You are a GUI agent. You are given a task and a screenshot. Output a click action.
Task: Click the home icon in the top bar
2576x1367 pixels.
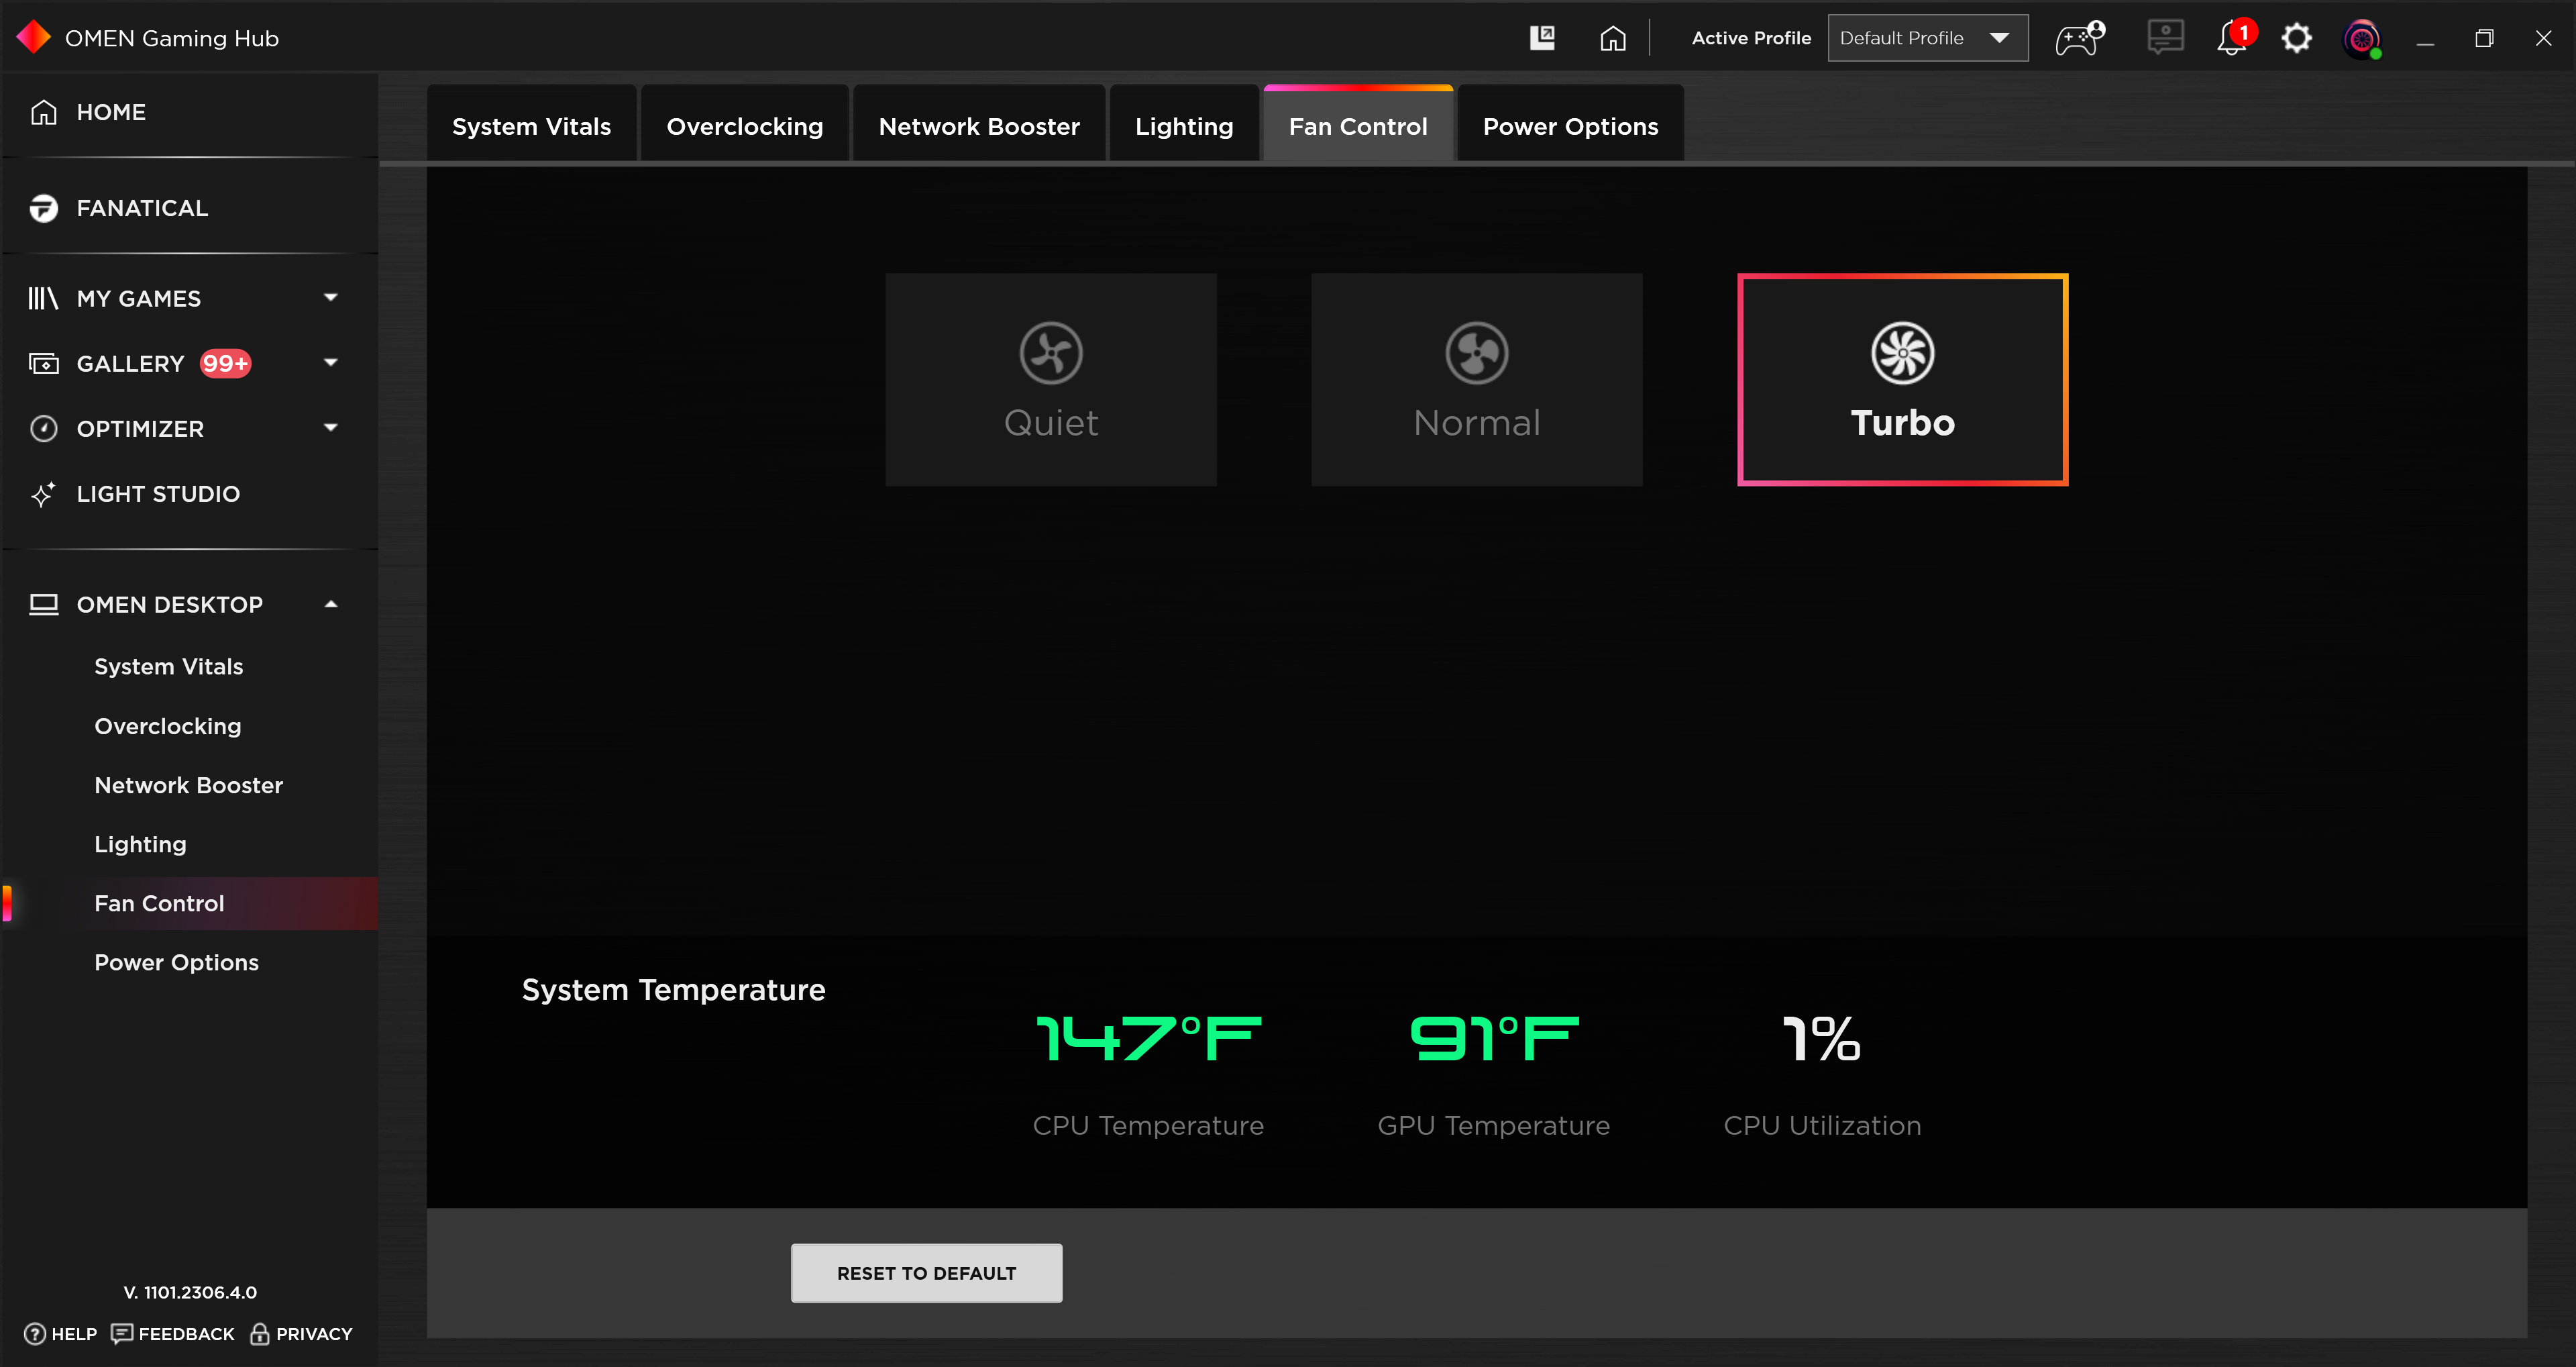point(1613,38)
